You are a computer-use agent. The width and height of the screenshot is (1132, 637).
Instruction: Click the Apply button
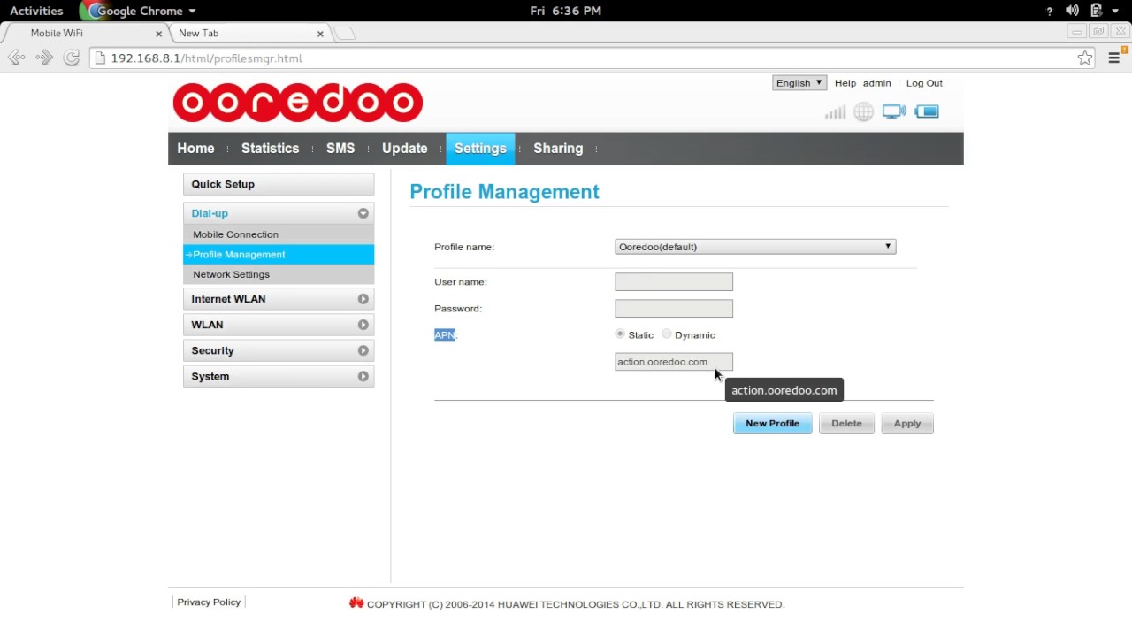[x=907, y=424]
